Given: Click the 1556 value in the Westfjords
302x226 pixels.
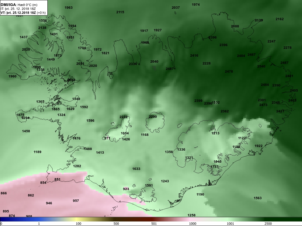Looking at the screenshot, I should coord(43,20).
